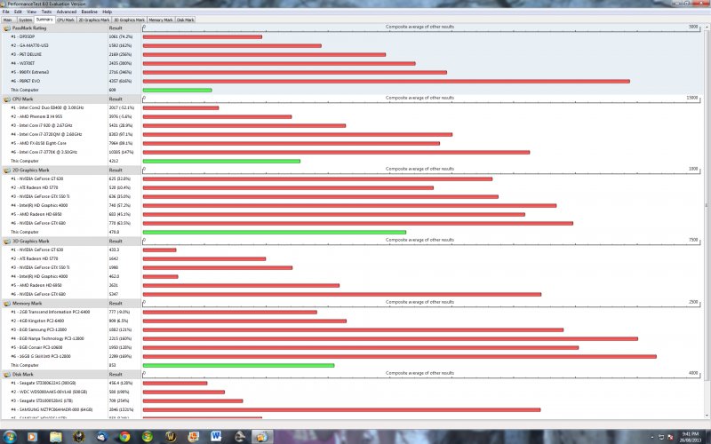Click the vertical scrollbar of the summary list

click(x=707, y=221)
